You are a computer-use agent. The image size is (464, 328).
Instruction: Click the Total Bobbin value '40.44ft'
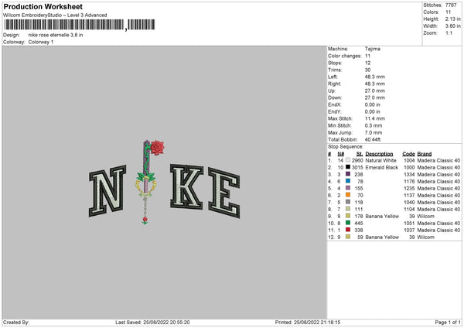[x=373, y=139]
